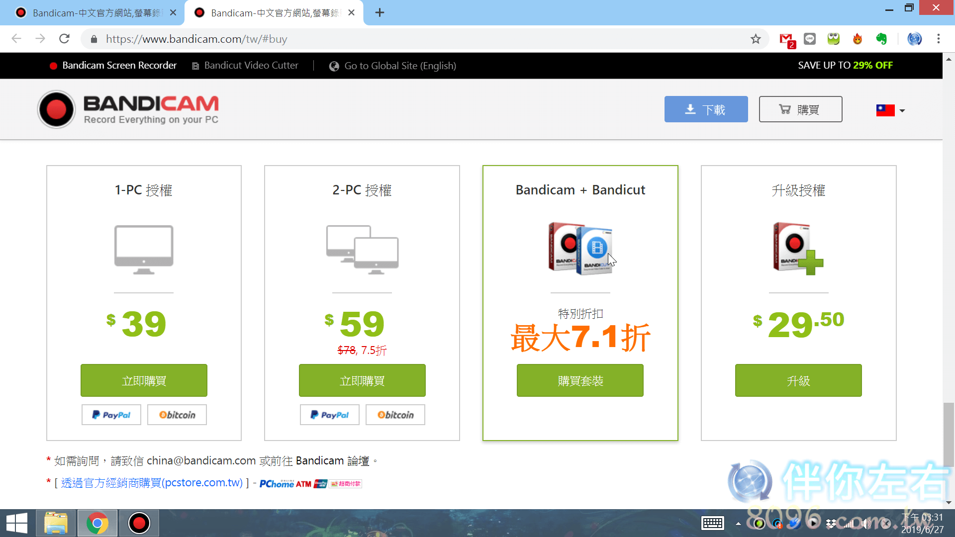
Task: Click the page vertical scrollbar thumb
Action: tap(949, 434)
